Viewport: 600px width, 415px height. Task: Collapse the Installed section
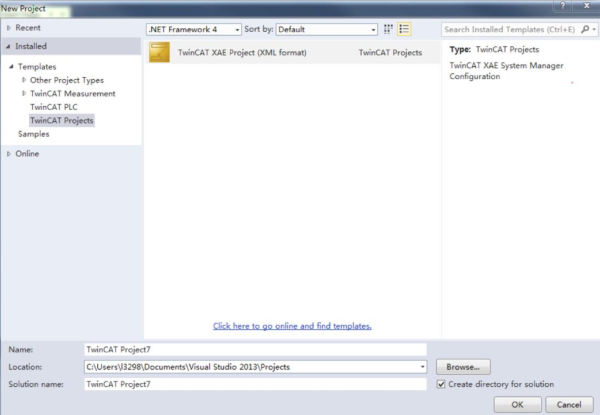(x=8, y=46)
